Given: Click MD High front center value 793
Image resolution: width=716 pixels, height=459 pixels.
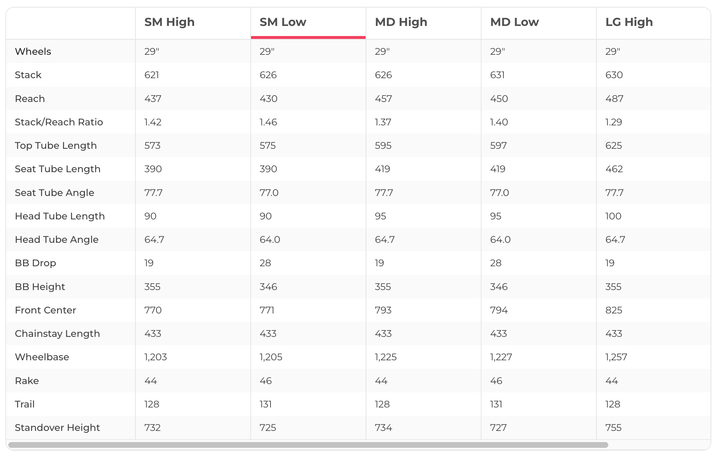Looking at the screenshot, I should (383, 310).
